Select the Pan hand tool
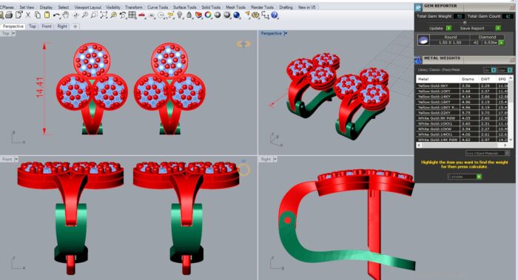The width and height of the screenshot is (518, 280). 66,15
